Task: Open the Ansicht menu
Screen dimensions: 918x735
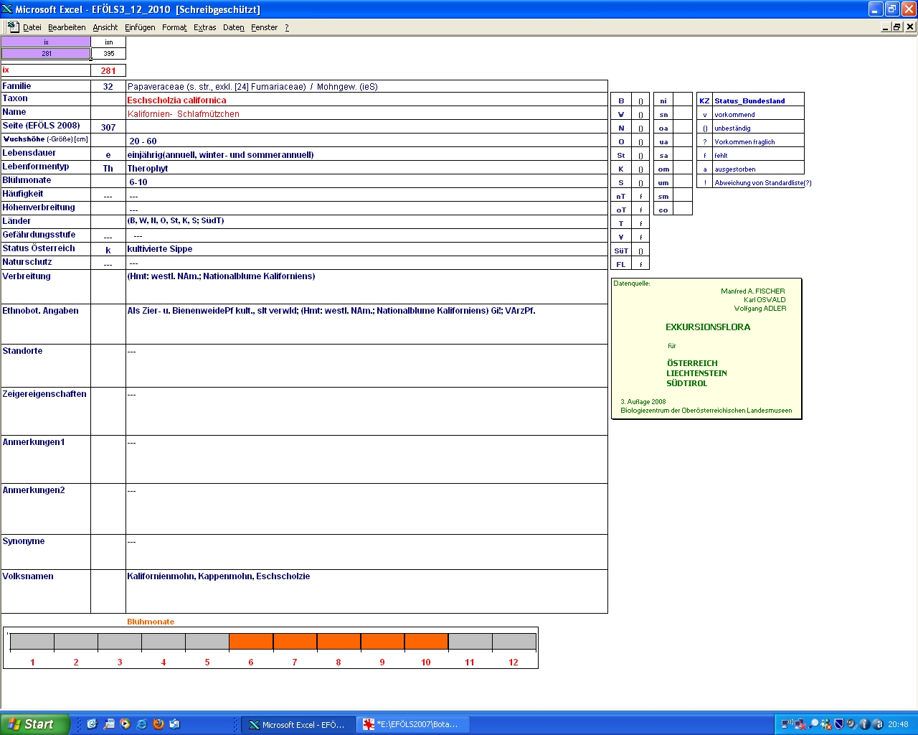Action: tap(105, 27)
